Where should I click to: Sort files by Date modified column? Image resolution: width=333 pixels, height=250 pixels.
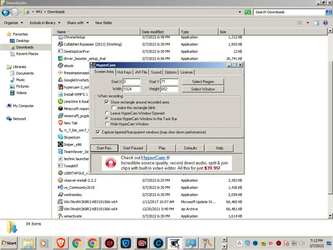160,32
